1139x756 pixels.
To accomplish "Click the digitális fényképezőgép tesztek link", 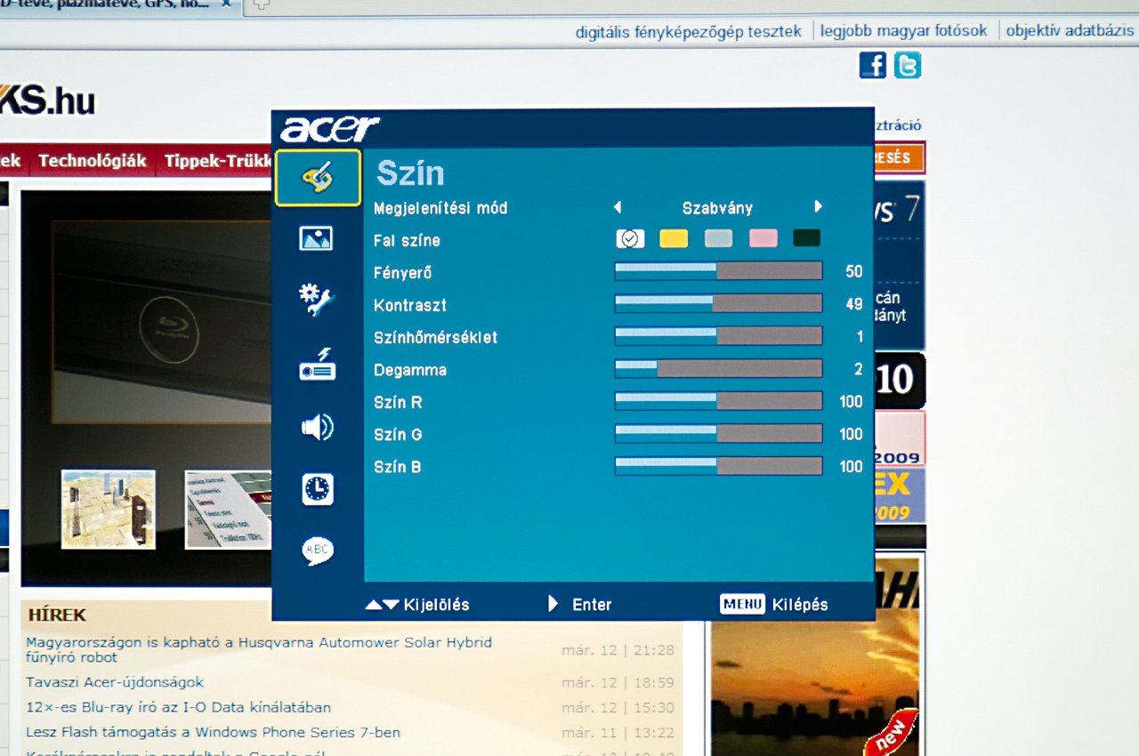I will pyautogui.click(x=688, y=31).
